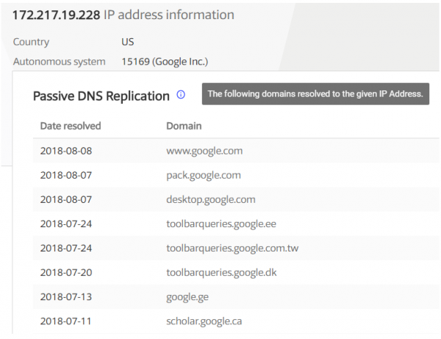Select the 2018-07-13 date entry
441x339 pixels.
click(66, 297)
